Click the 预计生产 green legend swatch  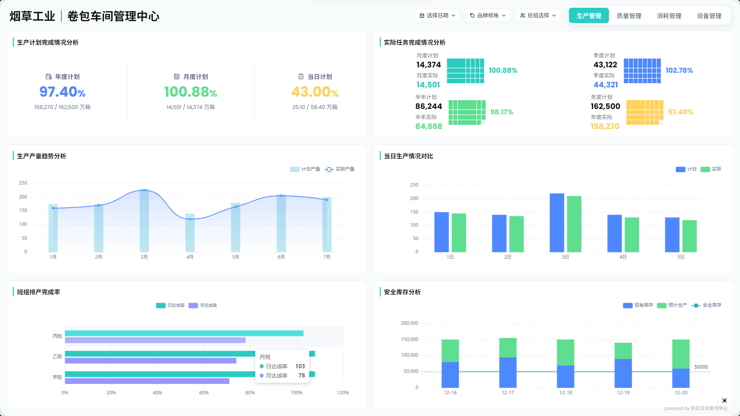[x=662, y=305]
